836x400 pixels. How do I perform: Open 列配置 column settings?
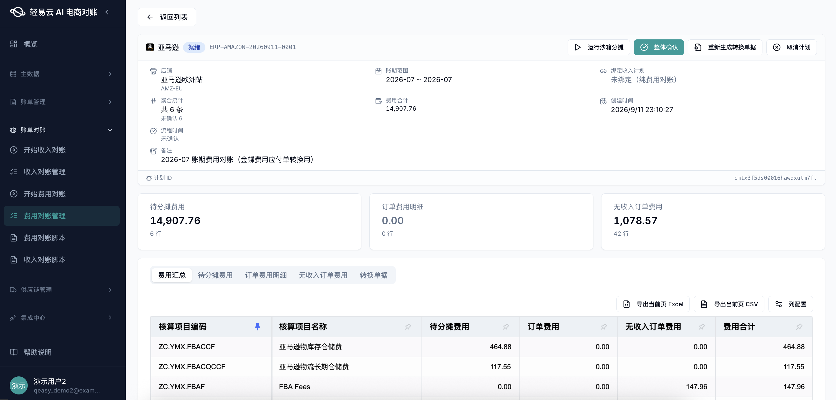(x=790, y=304)
